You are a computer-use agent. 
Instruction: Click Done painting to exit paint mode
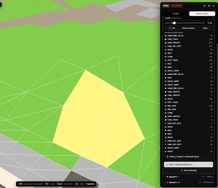click(x=188, y=170)
